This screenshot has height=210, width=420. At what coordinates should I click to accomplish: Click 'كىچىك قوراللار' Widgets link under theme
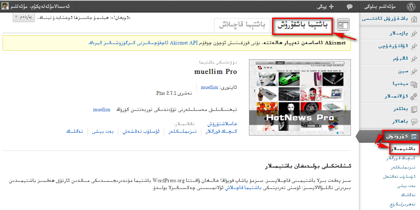tap(221, 131)
